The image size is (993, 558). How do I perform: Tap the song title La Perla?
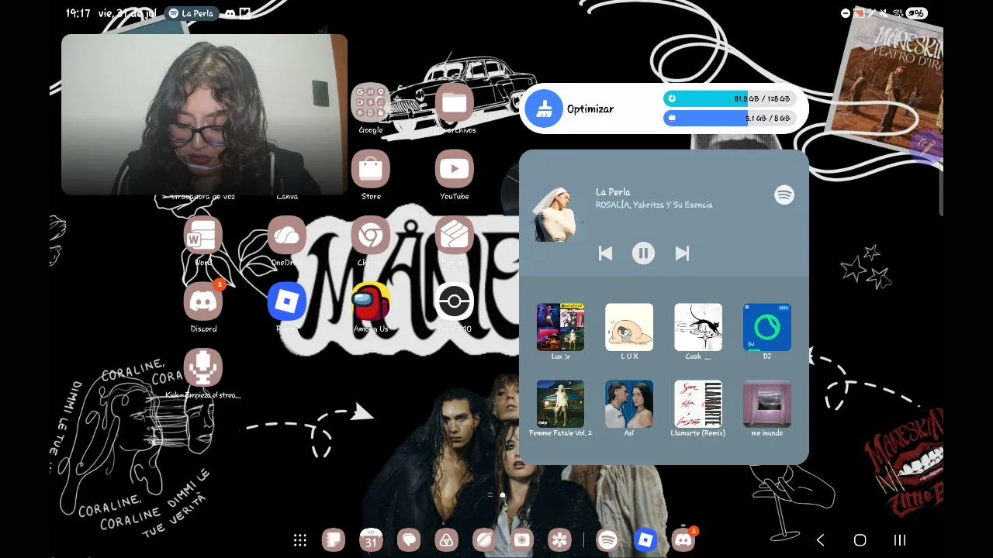coord(613,192)
